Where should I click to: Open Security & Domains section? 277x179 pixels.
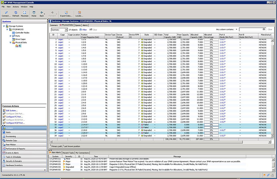24,161
